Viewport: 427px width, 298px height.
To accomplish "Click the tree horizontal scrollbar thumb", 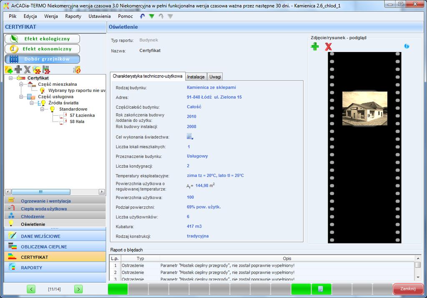I will click(x=41, y=192).
